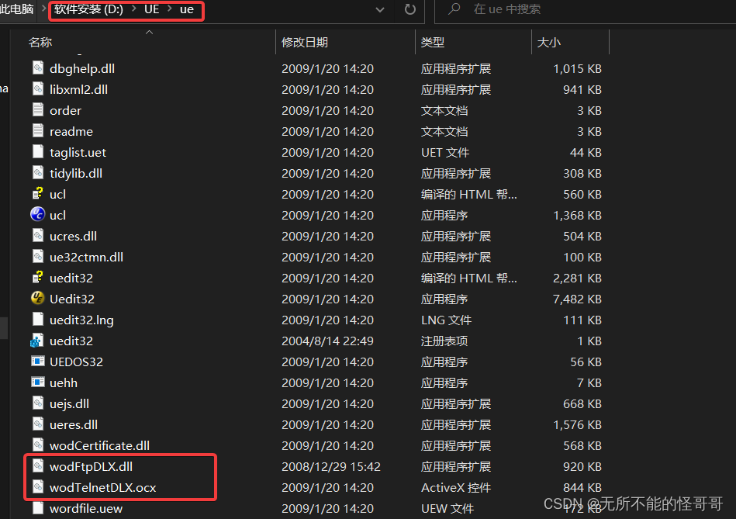Select the wodTelnetDLX.ocx file name

(x=103, y=487)
